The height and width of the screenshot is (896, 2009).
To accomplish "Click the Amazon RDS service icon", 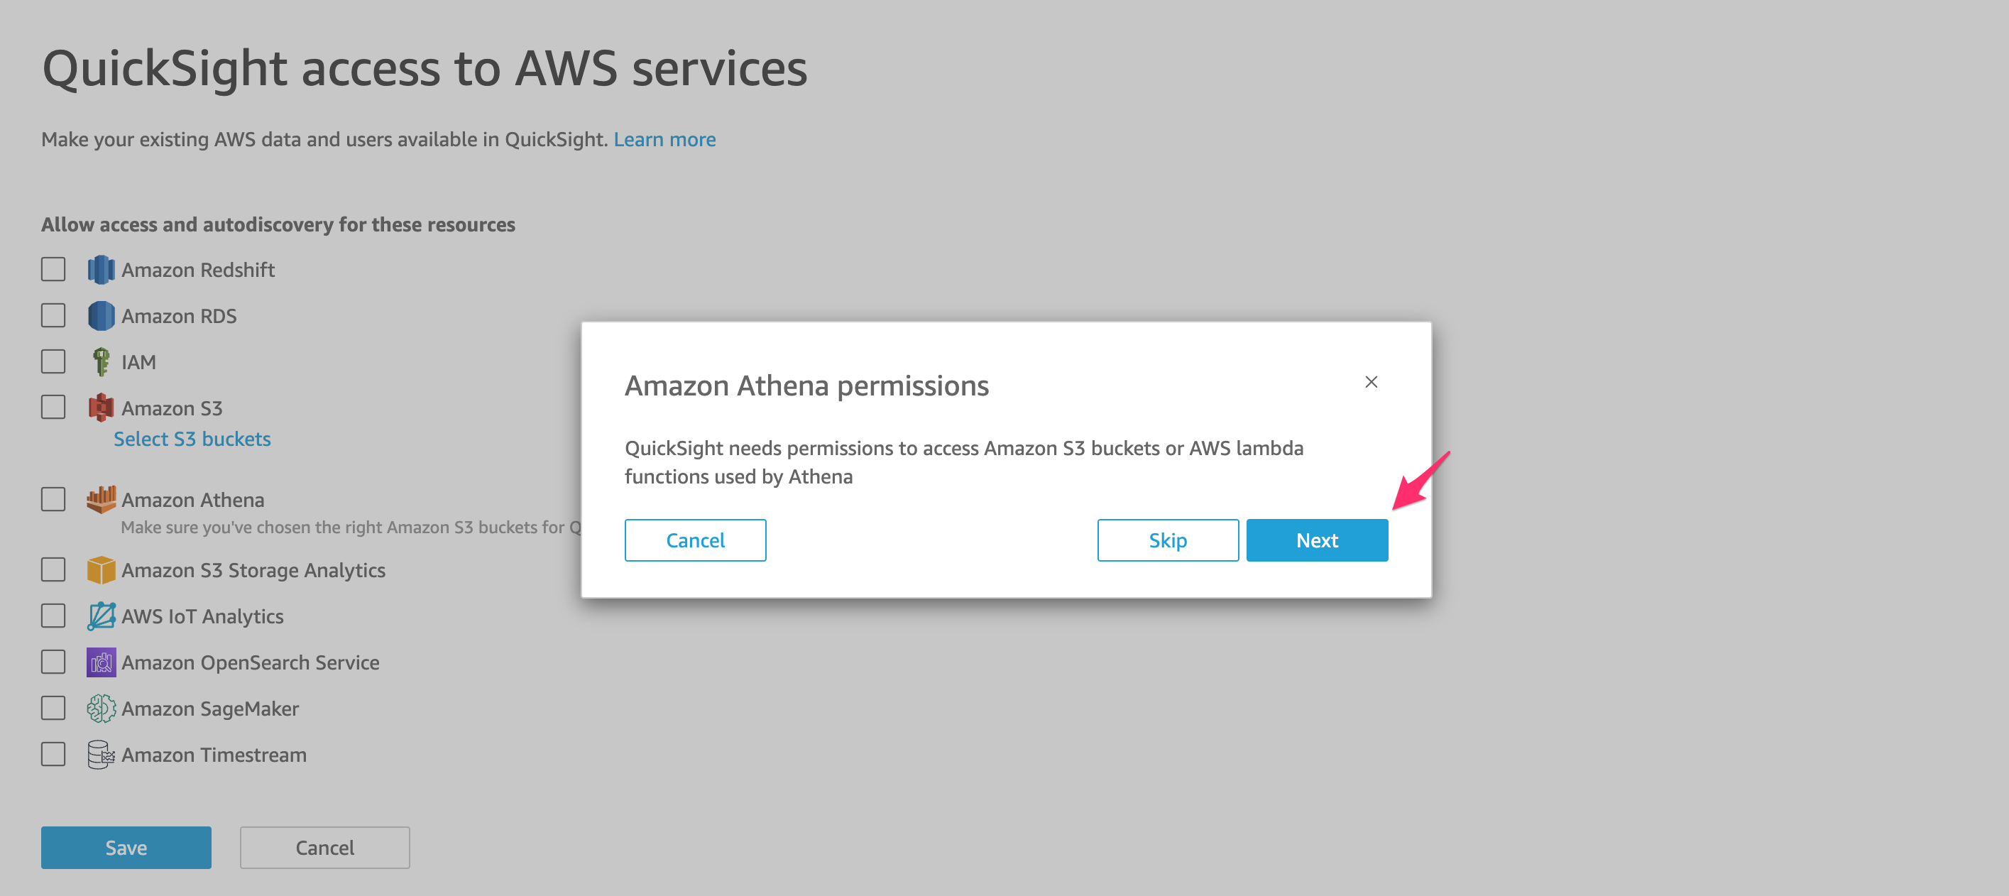I will click(101, 316).
